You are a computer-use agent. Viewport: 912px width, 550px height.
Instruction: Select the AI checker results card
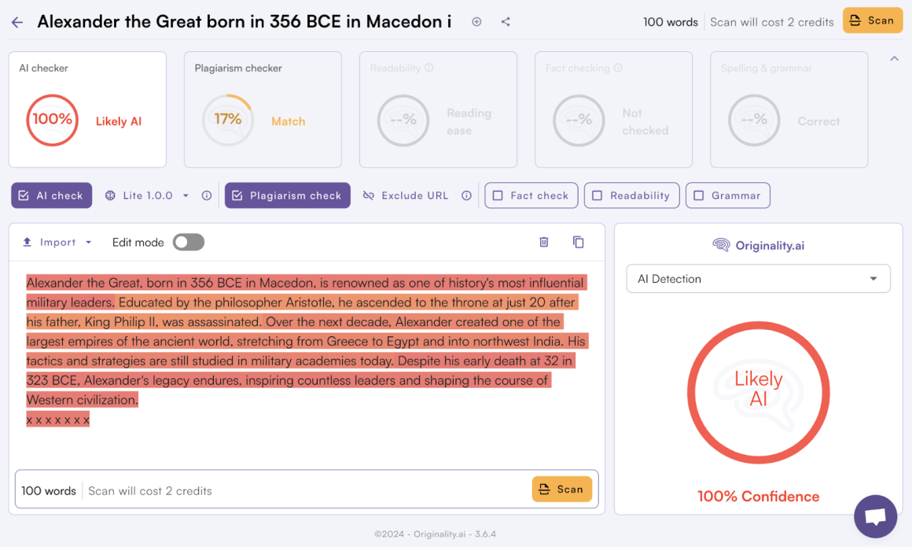(x=86, y=109)
